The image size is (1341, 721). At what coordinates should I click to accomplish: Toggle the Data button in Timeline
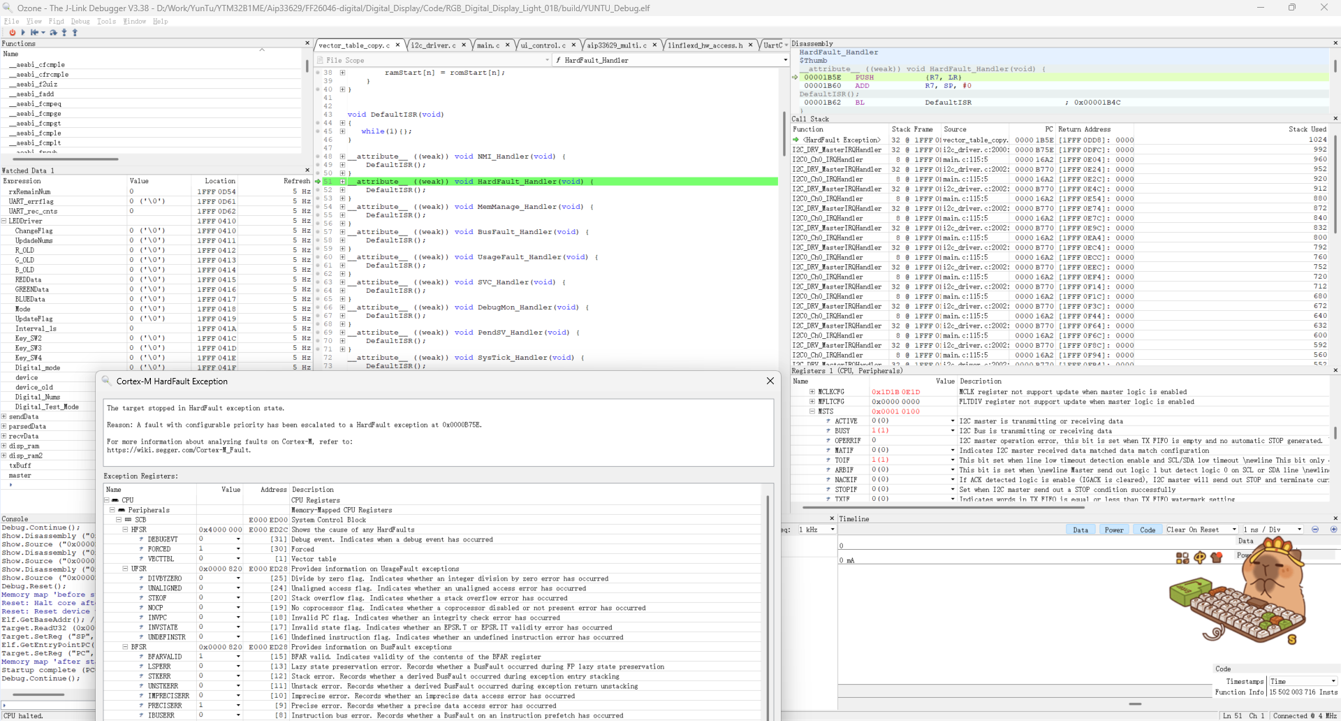pos(1080,530)
